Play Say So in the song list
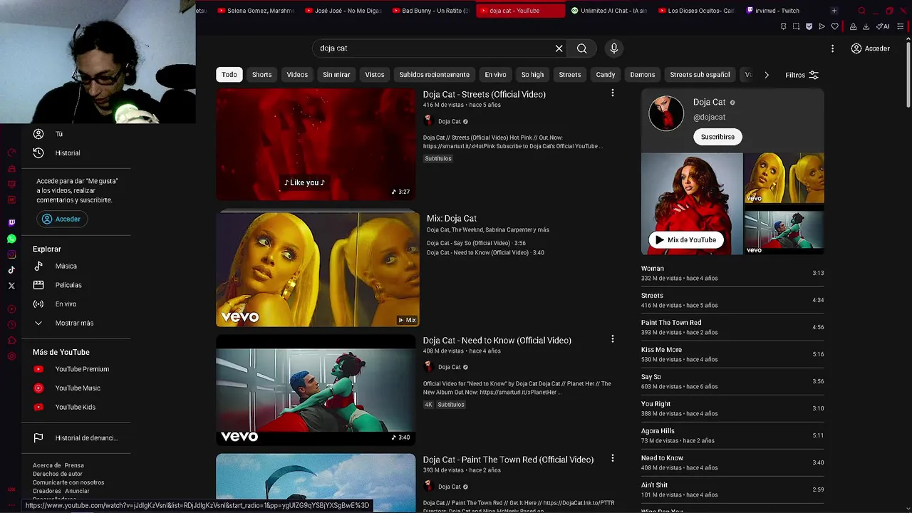Screen dimensions: 912x513 (732, 382)
